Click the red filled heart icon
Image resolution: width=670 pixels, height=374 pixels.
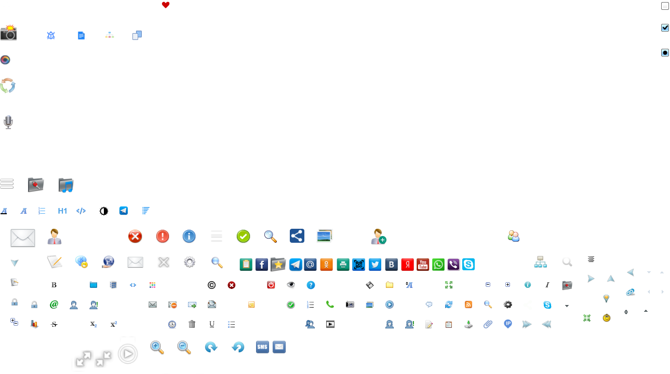point(166,5)
